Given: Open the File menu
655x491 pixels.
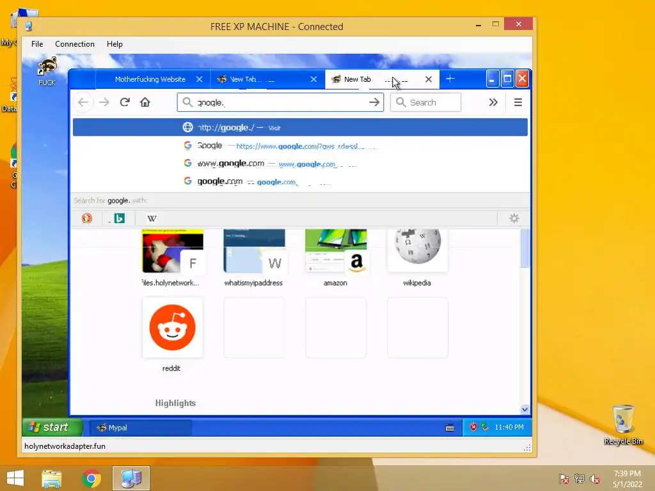Looking at the screenshot, I should point(37,44).
